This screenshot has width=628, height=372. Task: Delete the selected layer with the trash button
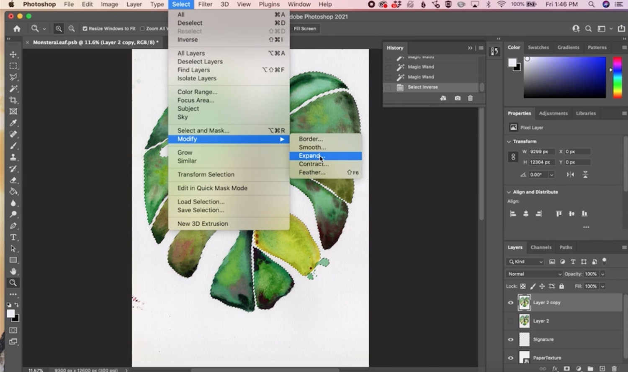click(x=614, y=369)
